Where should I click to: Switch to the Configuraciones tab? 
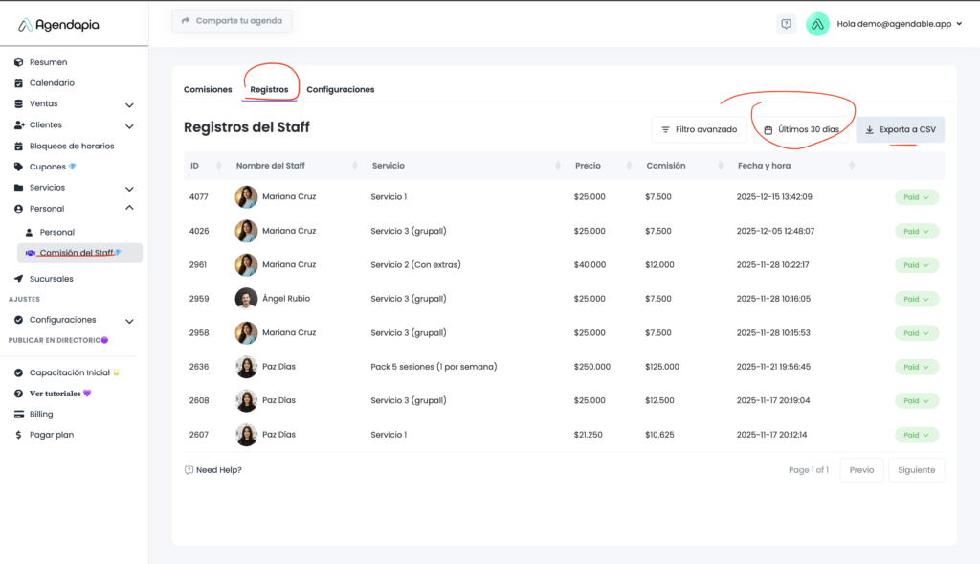click(x=340, y=89)
